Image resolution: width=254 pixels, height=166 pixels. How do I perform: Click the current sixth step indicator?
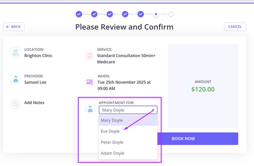click(x=156, y=14)
